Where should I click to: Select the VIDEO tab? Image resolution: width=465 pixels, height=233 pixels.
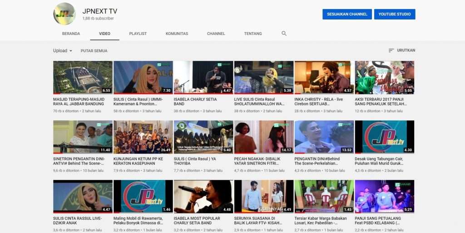pyautogui.click(x=104, y=34)
